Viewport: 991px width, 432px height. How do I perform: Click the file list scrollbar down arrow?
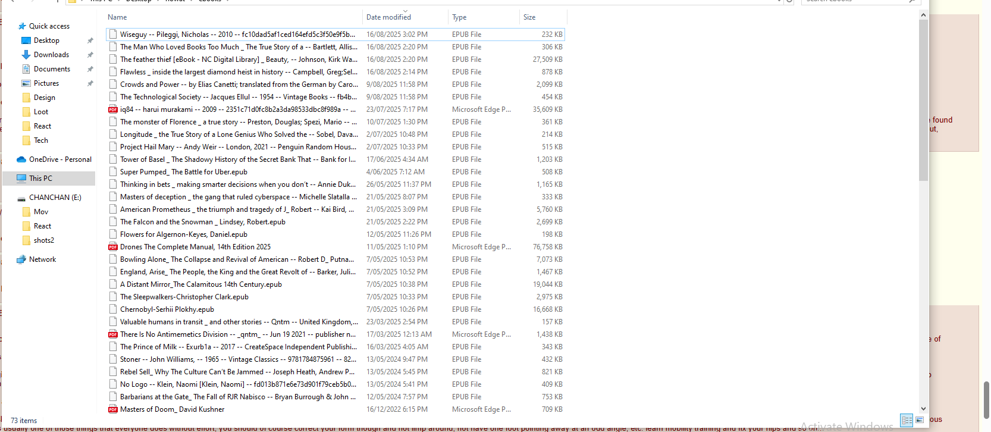click(924, 409)
